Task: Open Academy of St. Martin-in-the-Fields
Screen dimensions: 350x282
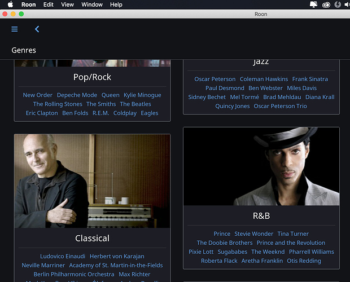Action: tap(116, 265)
